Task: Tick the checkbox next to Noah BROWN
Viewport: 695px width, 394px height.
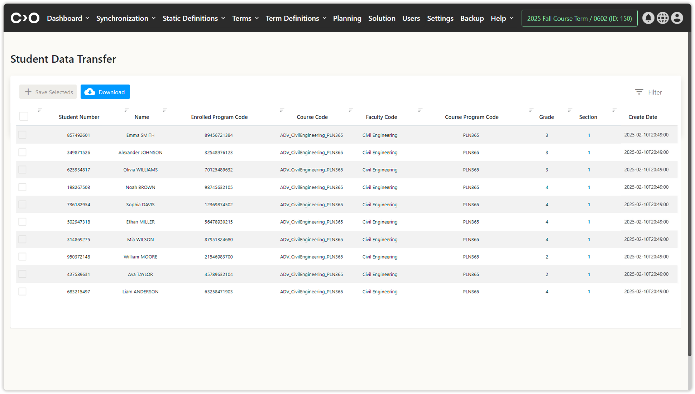Action: pos(23,187)
